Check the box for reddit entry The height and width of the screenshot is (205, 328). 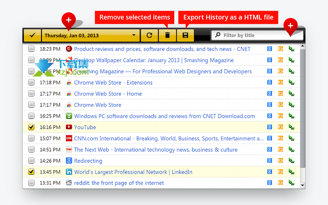tap(31, 183)
